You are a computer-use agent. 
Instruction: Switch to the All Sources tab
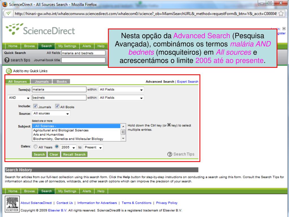17,82
